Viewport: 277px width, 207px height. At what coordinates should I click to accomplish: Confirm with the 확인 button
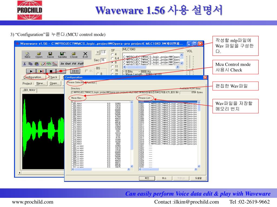(x=147, y=178)
